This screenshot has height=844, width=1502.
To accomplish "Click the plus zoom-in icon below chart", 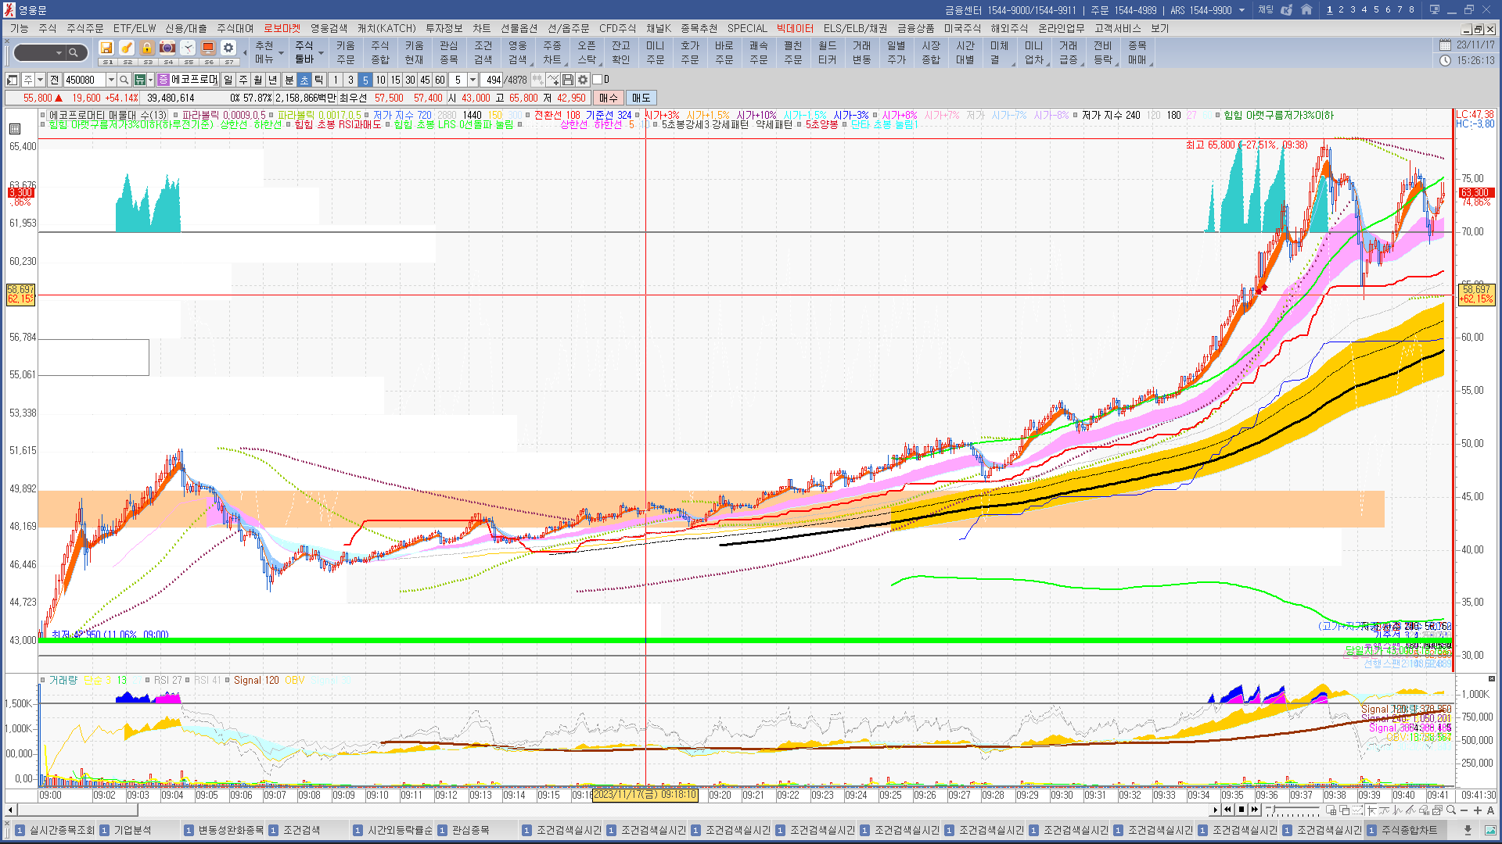I will [1478, 810].
